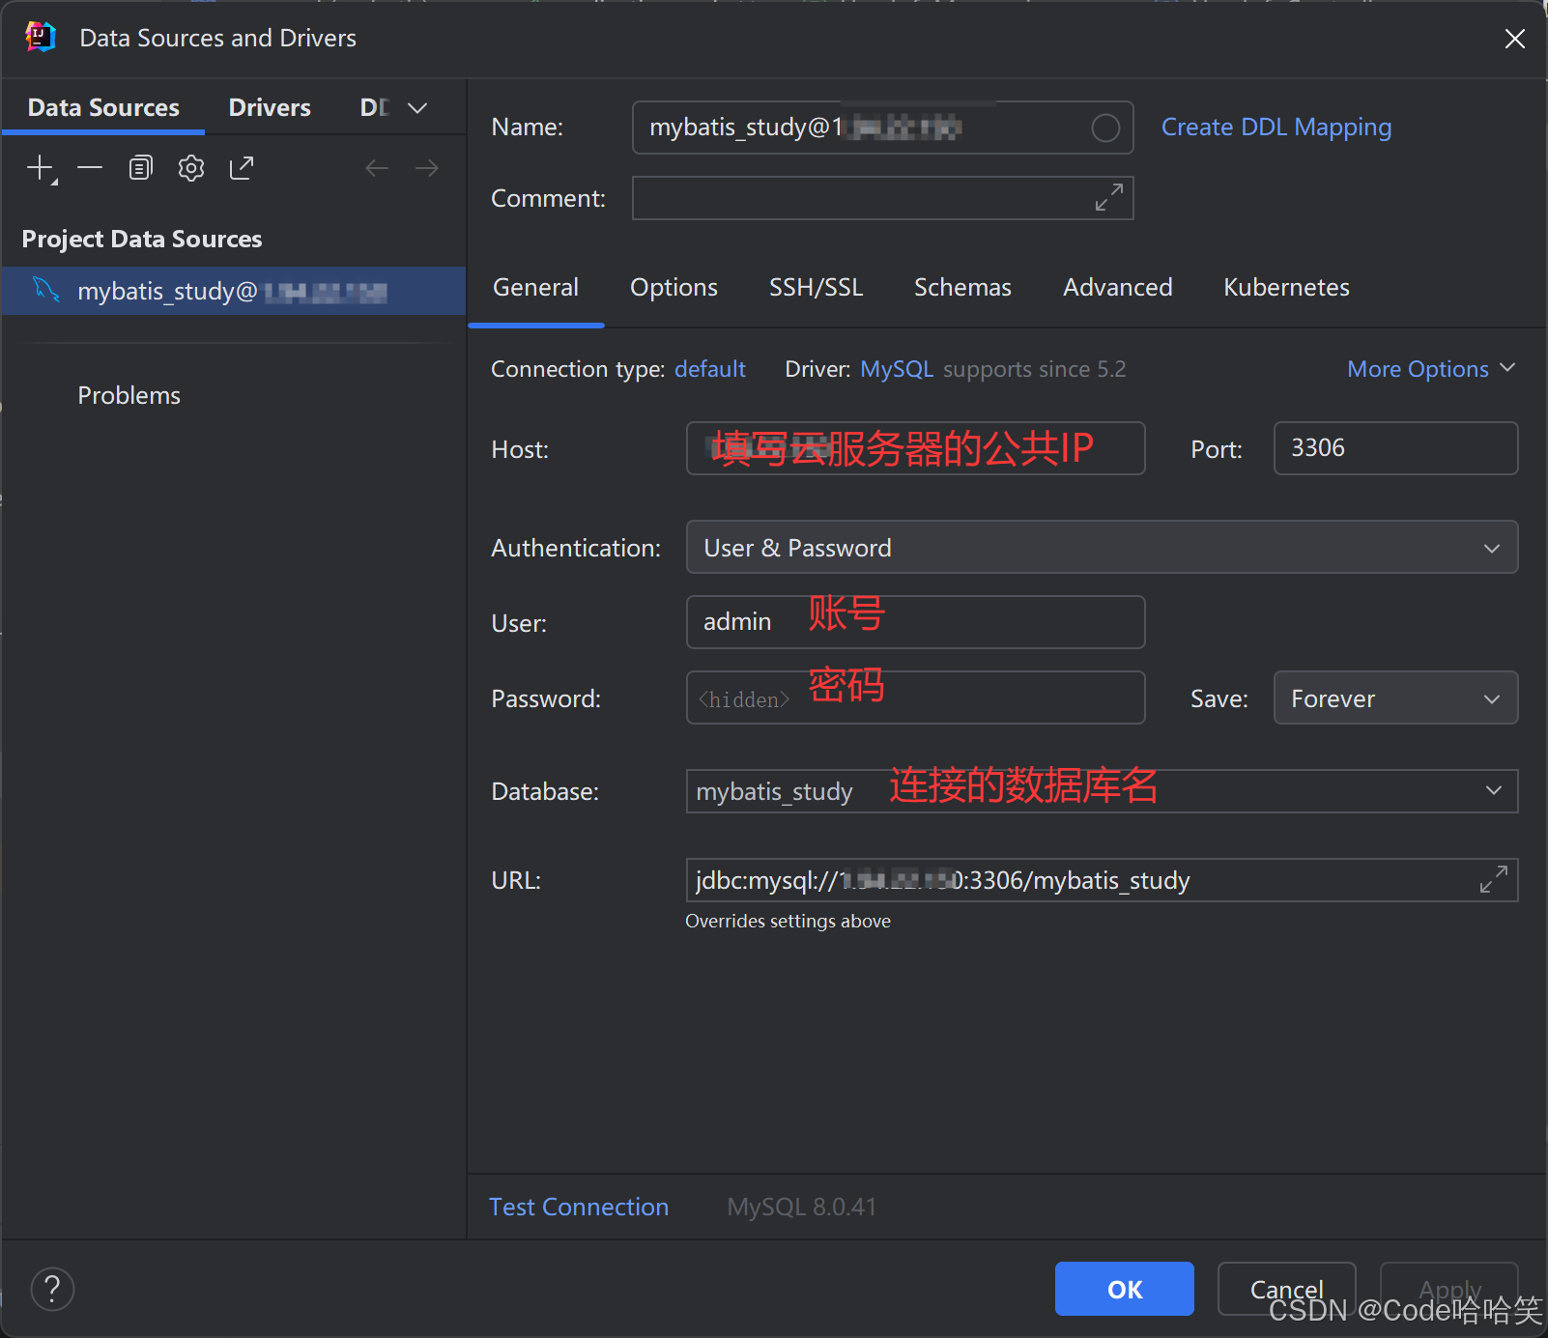Navigate forward with right arrow
Screen dimensions: 1548x1338
(x=427, y=168)
